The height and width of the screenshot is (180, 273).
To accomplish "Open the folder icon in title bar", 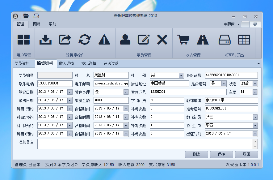I will pyautogui.click(x=26, y=16).
